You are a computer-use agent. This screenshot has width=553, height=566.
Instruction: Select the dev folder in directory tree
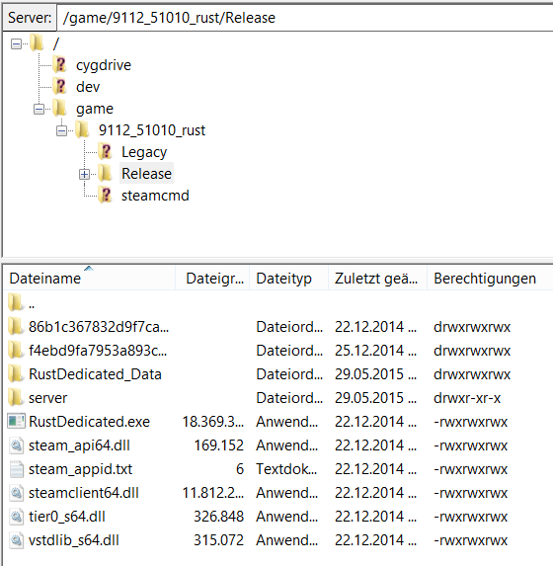click(x=88, y=87)
